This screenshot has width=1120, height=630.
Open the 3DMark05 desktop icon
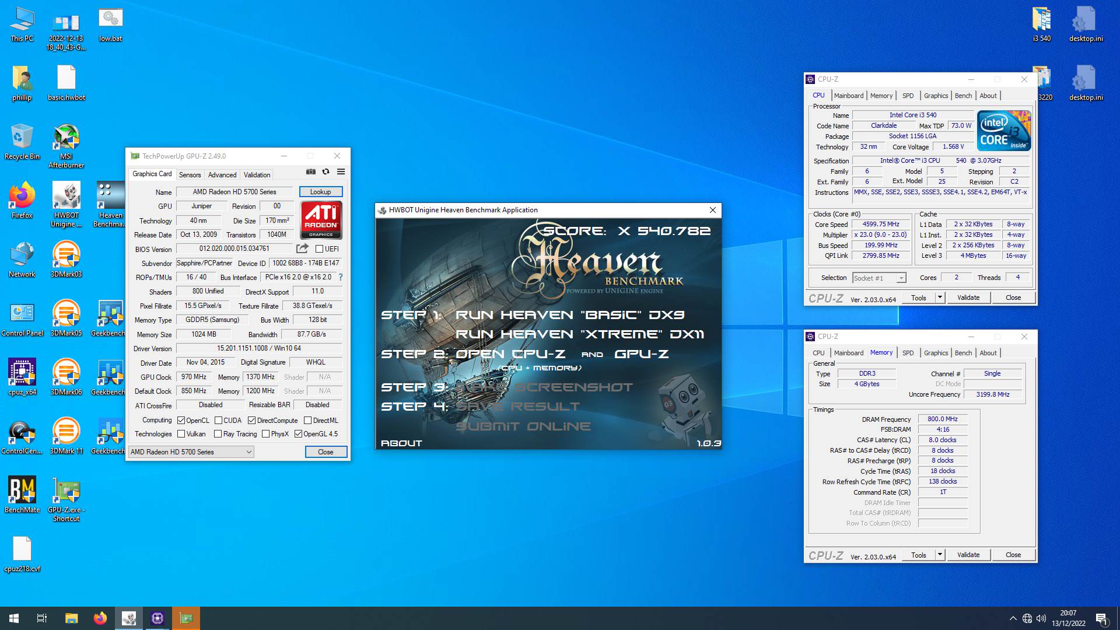(x=66, y=318)
